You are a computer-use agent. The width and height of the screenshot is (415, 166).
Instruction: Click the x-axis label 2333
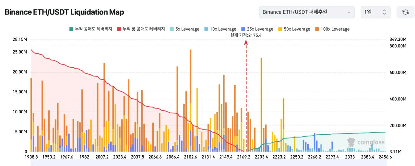click(x=350, y=157)
